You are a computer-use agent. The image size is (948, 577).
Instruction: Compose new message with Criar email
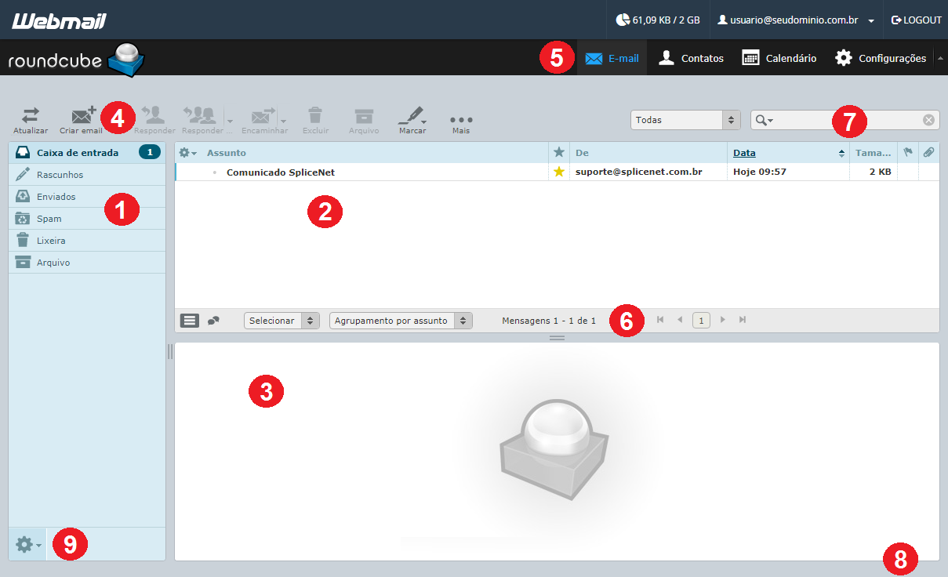(x=83, y=115)
